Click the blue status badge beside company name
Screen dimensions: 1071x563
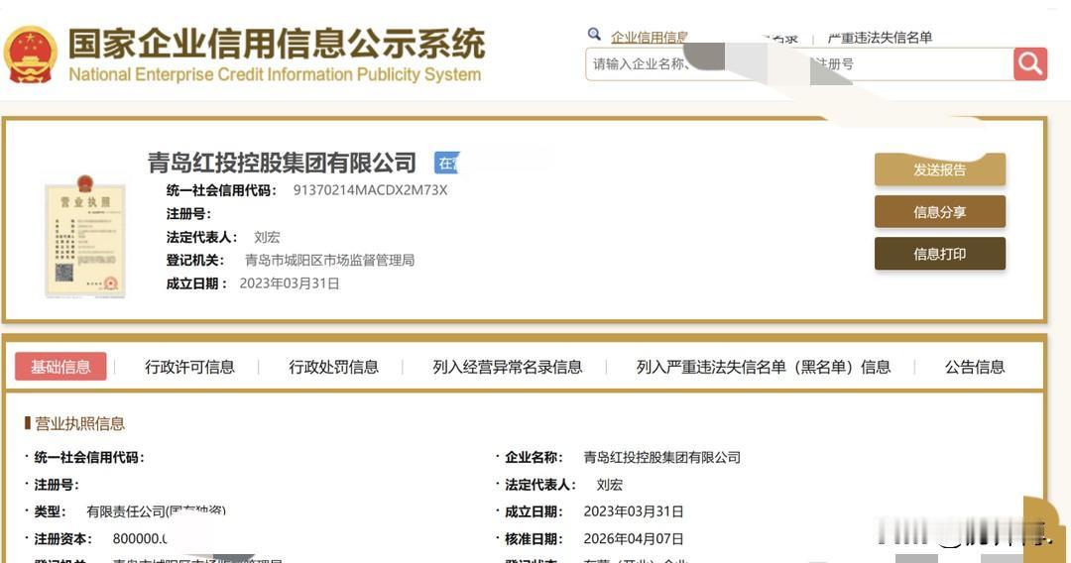(447, 163)
